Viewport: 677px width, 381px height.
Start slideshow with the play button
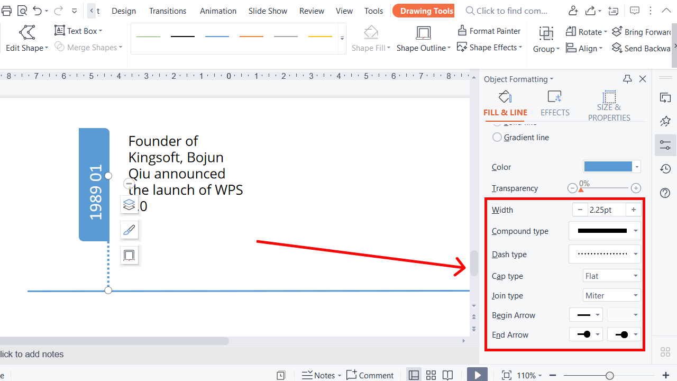click(477, 375)
